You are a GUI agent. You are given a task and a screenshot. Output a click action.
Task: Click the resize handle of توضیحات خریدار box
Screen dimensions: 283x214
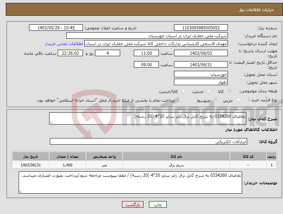pyautogui.click(x=21, y=191)
